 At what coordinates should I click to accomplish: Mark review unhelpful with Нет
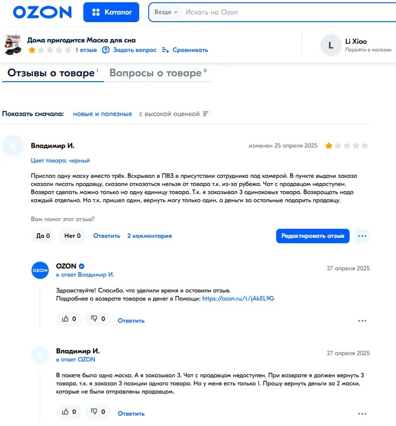click(x=72, y=236)
